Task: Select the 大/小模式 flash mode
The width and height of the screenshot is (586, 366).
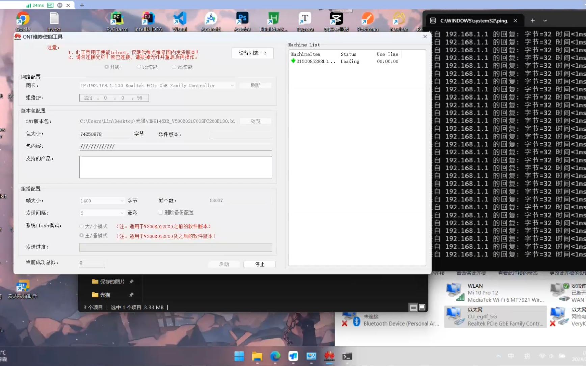Action: (x=81, y=226)
